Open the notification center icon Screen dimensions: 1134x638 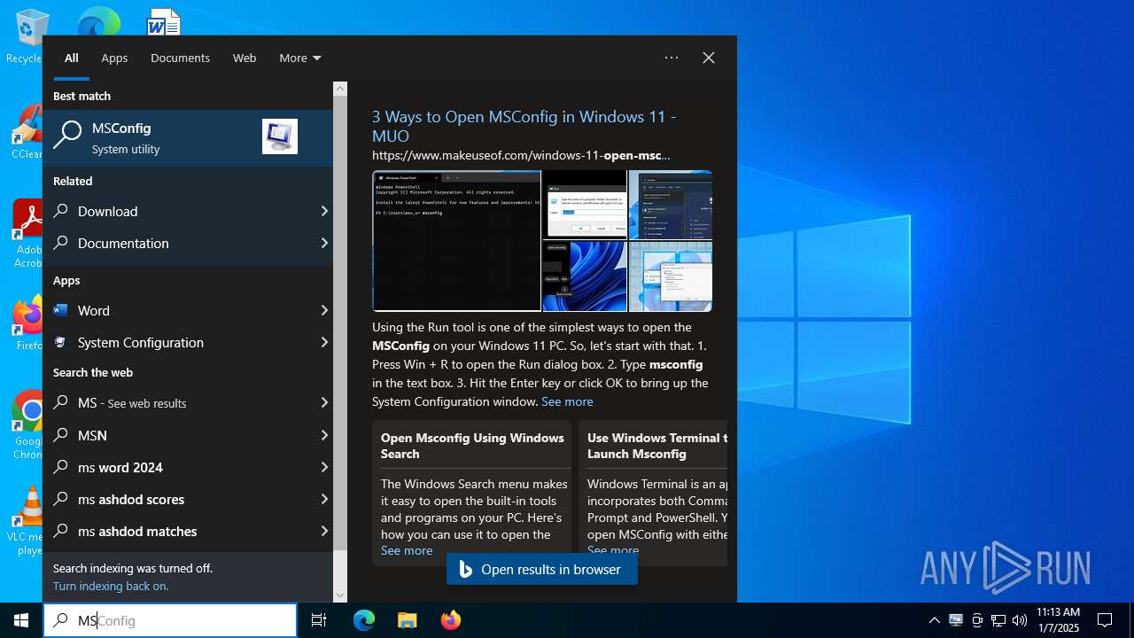pos(1105,620)
